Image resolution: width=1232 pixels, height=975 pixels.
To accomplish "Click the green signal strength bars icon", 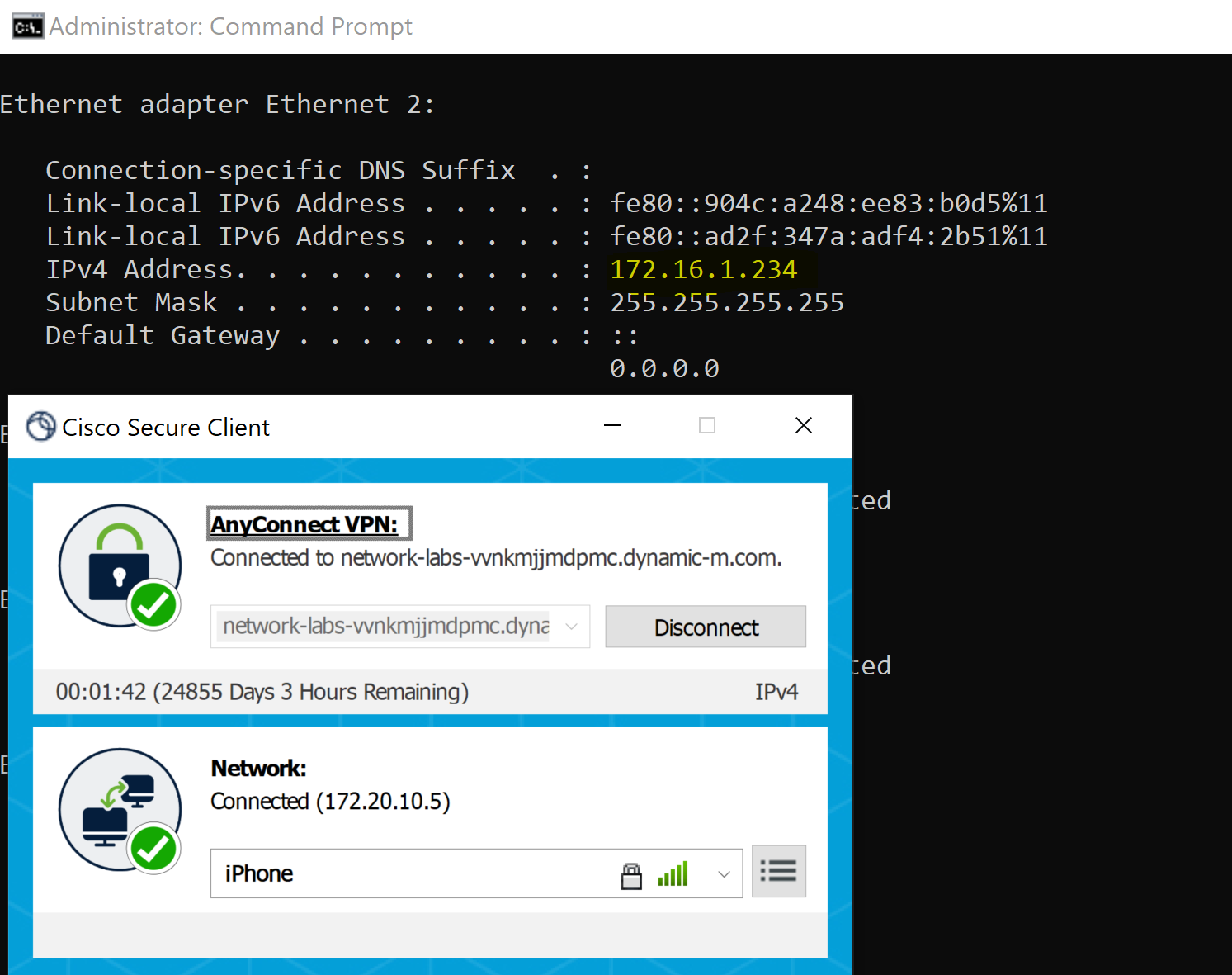I will [673, 874].
